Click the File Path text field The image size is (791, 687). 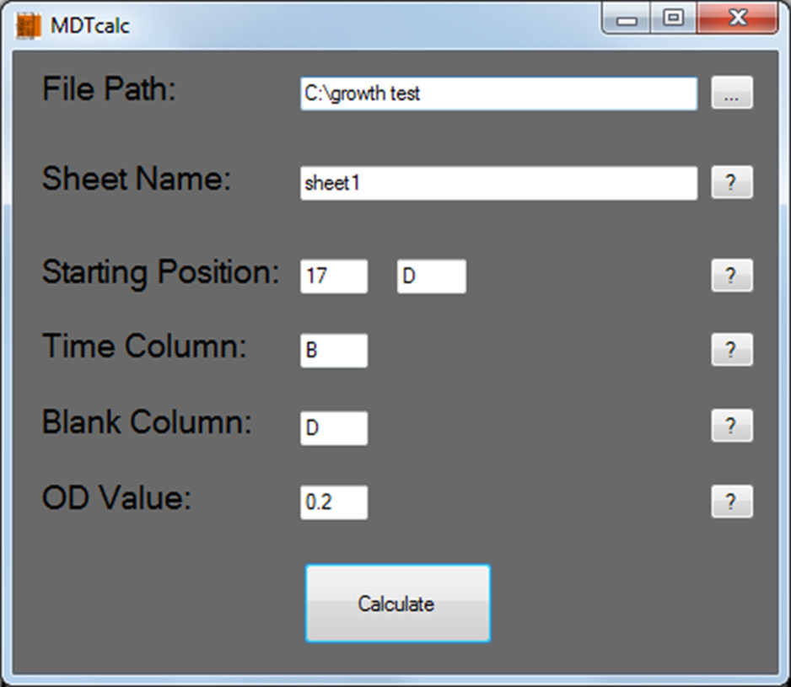(x=498, y=94)
